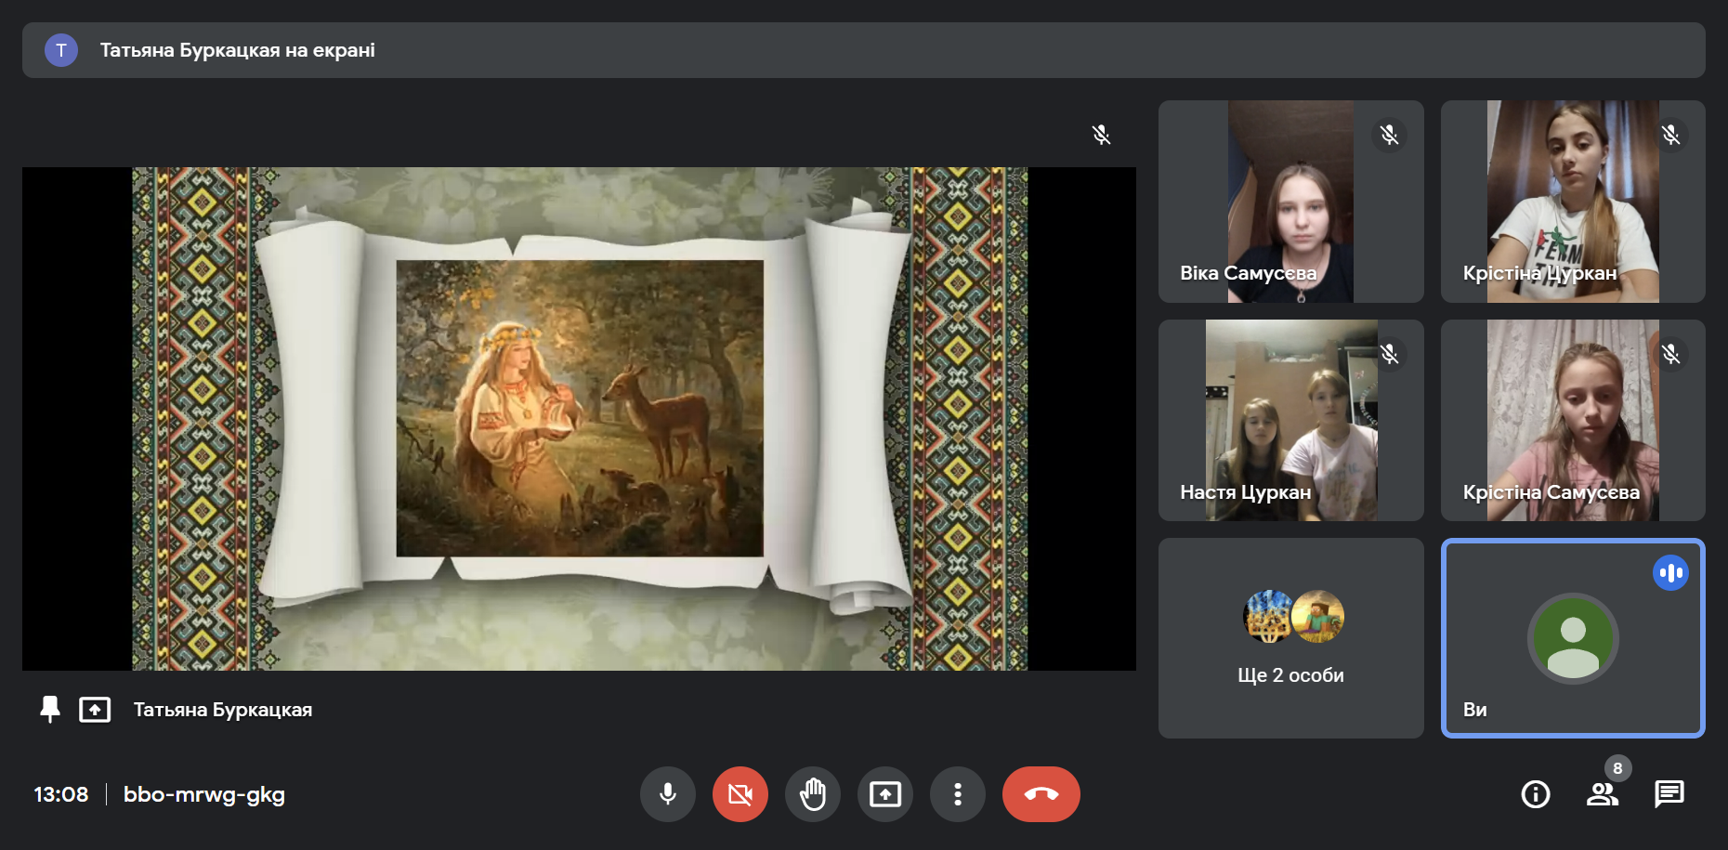This screenshot has height=850, width=1728.
Task: Click the 'Ви' label
Action: pos(1474,710)
